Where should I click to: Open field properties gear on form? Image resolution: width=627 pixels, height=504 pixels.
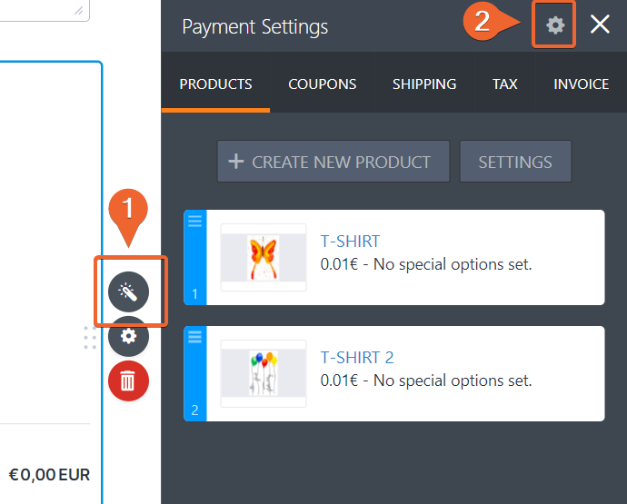pos(129,336)
